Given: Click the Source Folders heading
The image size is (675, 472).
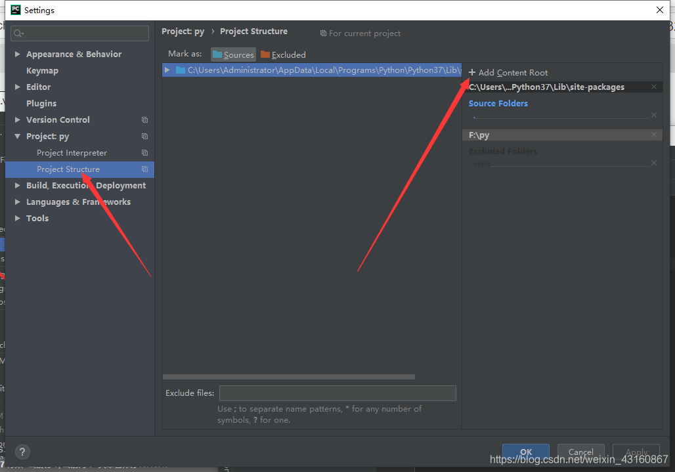Looking at the screenshot, I should pos(498,104).
